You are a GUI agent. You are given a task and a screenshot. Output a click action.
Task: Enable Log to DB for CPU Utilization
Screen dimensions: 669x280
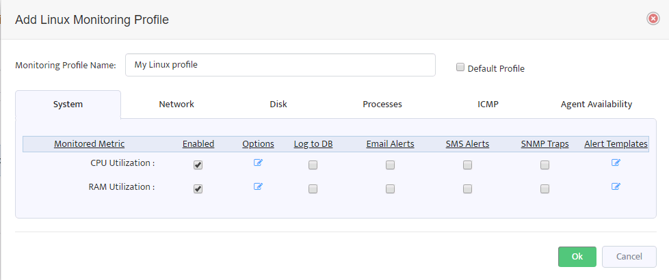[313, 165]
